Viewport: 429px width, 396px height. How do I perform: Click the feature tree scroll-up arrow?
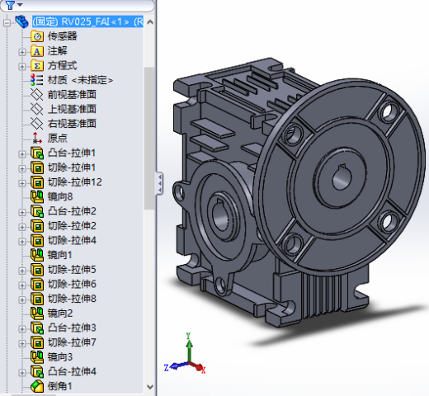click(150, 22)
